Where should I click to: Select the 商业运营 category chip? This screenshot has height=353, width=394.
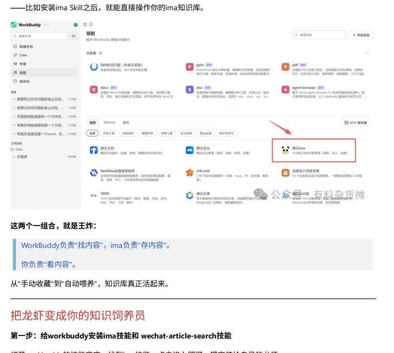(x=205, y=133)
